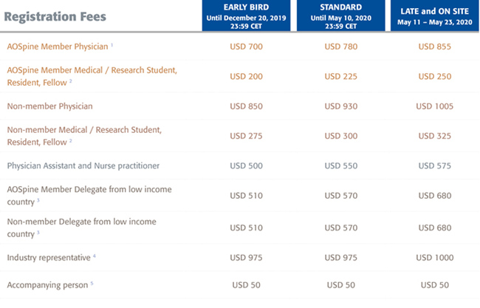The width and height of the screenshot is (480, 308).
Task: Click Early Bird price USD 700
Action: [x=246, y=47]
